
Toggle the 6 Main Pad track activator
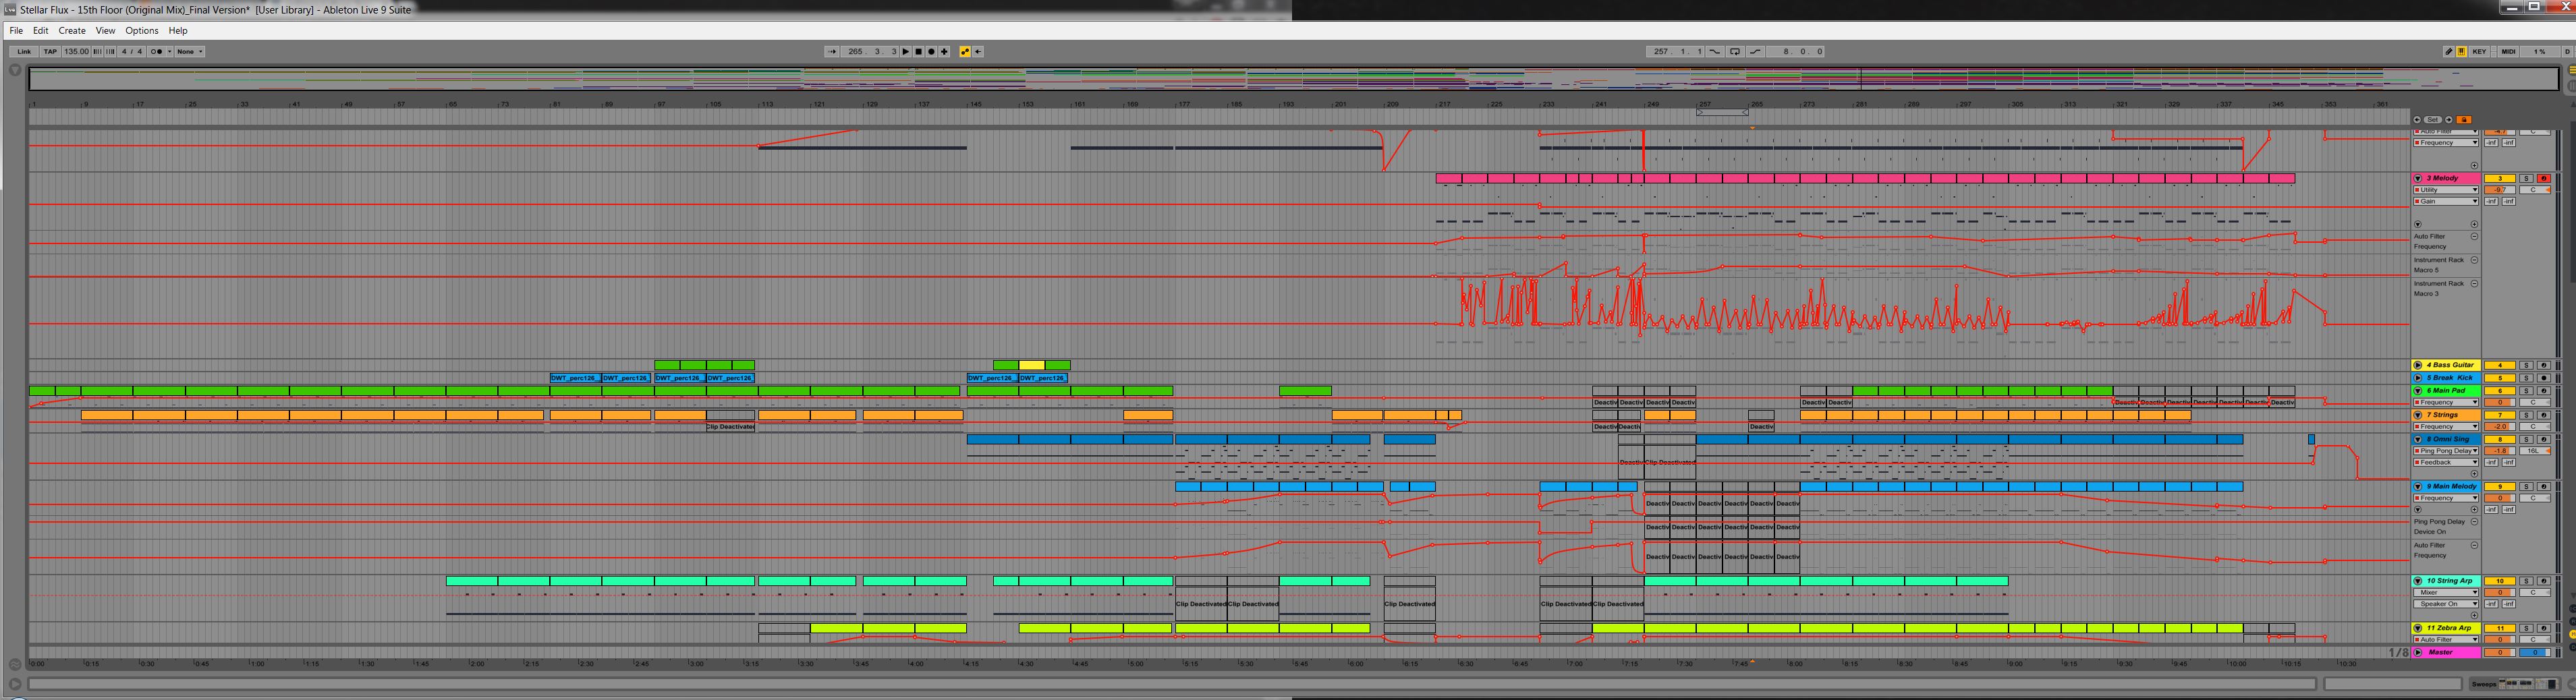tap(2500, 391)
